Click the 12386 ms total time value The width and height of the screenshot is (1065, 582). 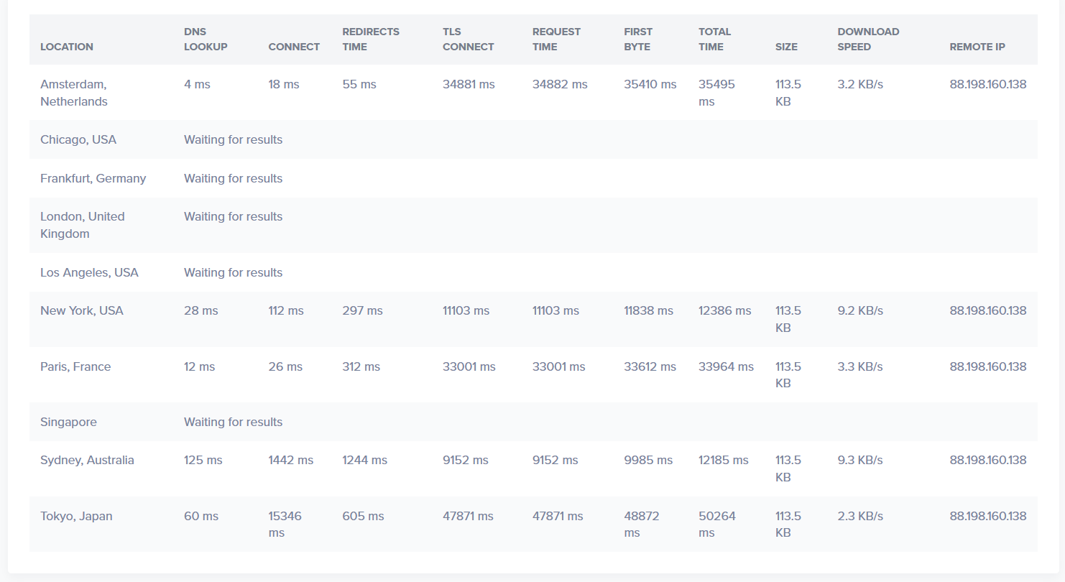click(x=724, y=310)
